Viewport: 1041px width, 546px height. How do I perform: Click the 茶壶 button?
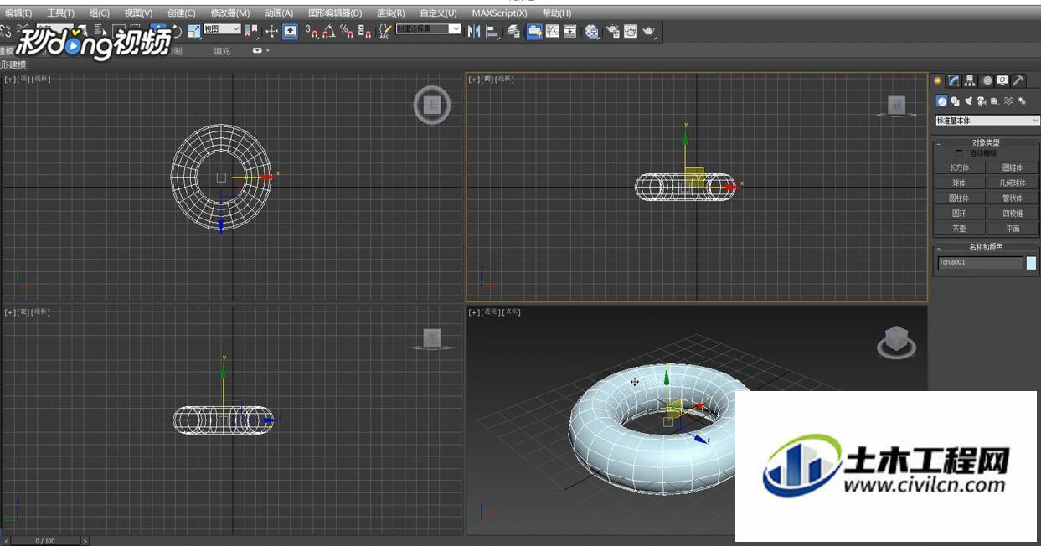[959, 229]
